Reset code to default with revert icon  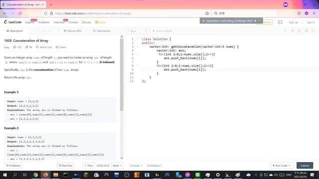pyautogui.click(x=299, y=31)
